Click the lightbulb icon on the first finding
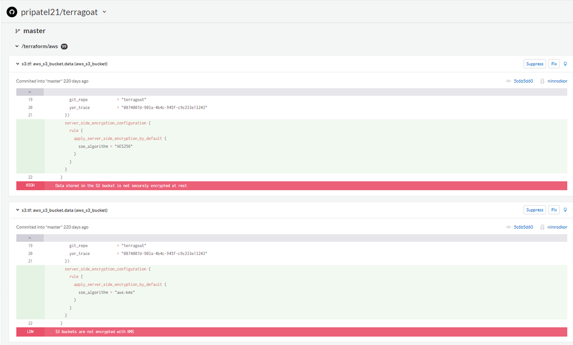Viewport: 573px width, 345px height. point(566,64)
